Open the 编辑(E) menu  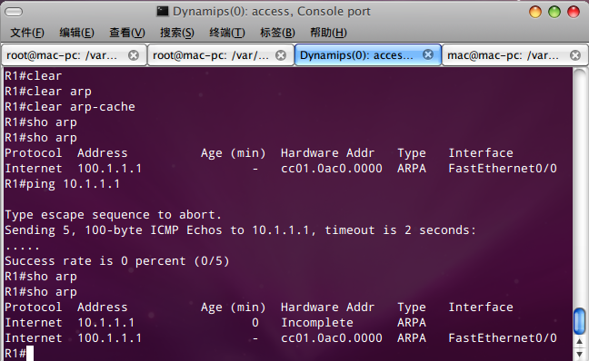76,33
